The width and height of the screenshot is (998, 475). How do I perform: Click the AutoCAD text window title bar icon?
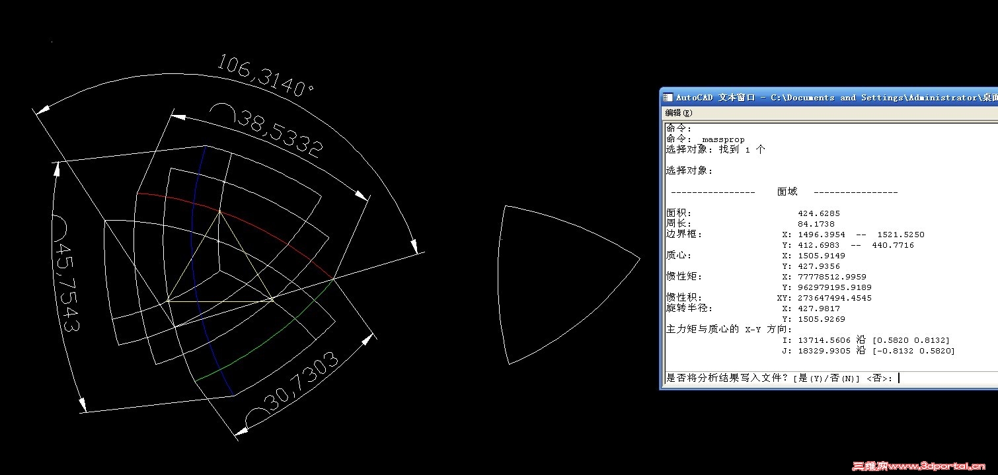coord(668,97)
